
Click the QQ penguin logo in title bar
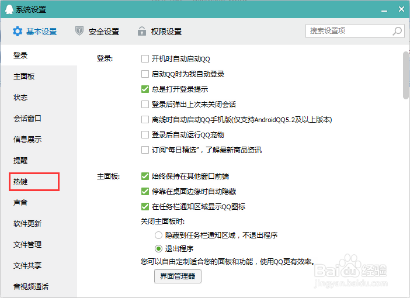(x=9, y=9)
